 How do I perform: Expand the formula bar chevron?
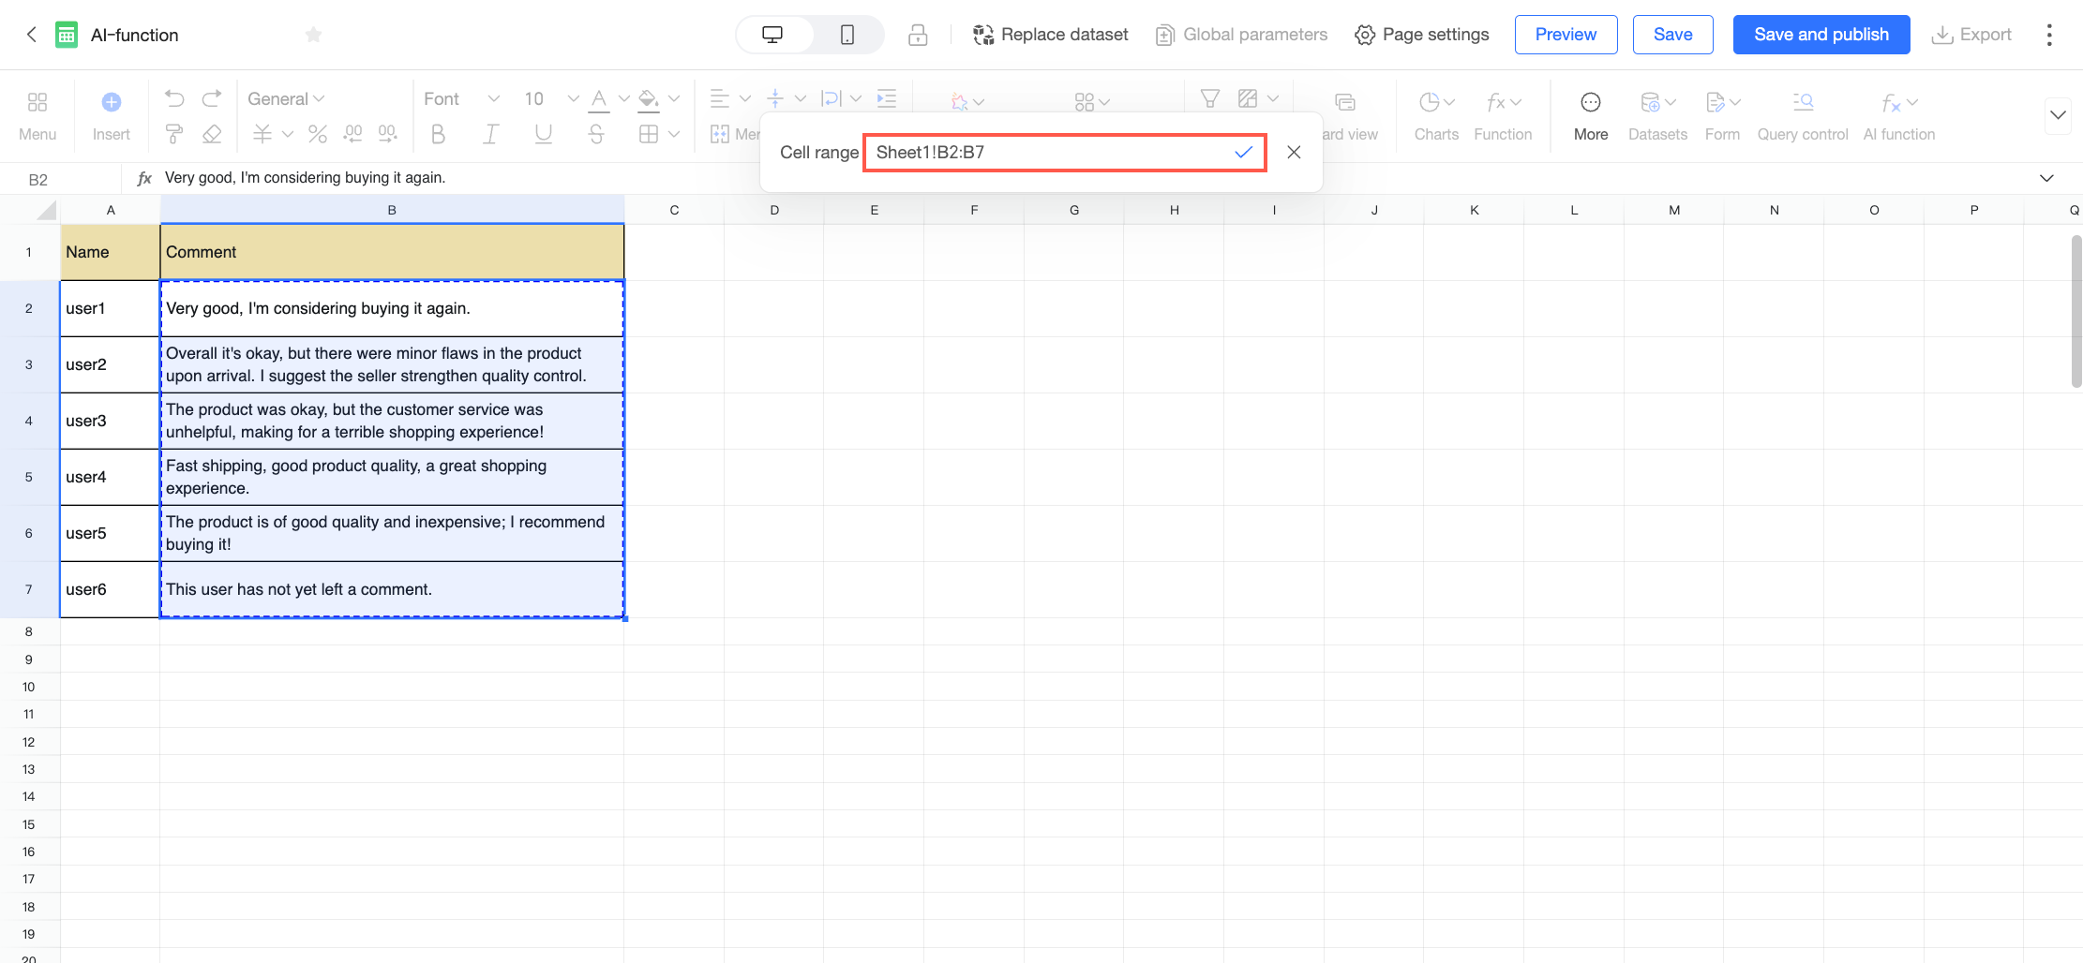tap(2046, 178)
